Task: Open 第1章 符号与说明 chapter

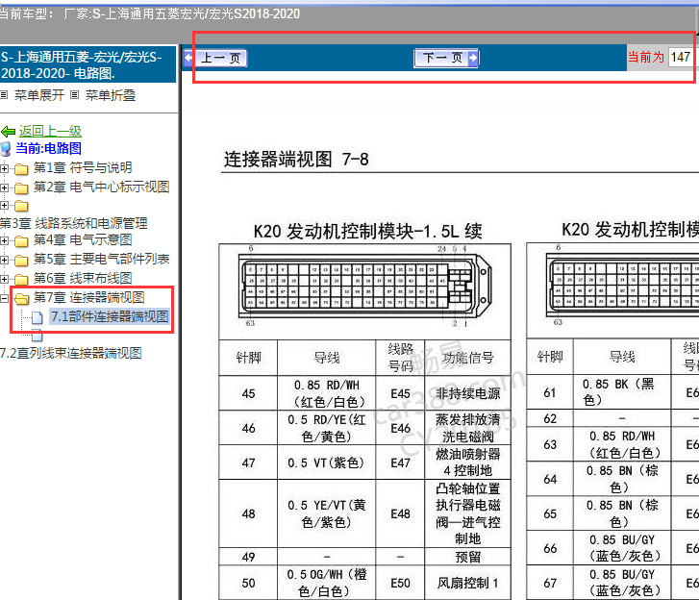Action: point(83,167)
